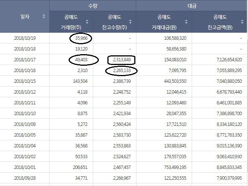Select the date 2018/10/01
The width and height of the screenshot is (248, 186).
pyautogui.click(x=25, y=167)
